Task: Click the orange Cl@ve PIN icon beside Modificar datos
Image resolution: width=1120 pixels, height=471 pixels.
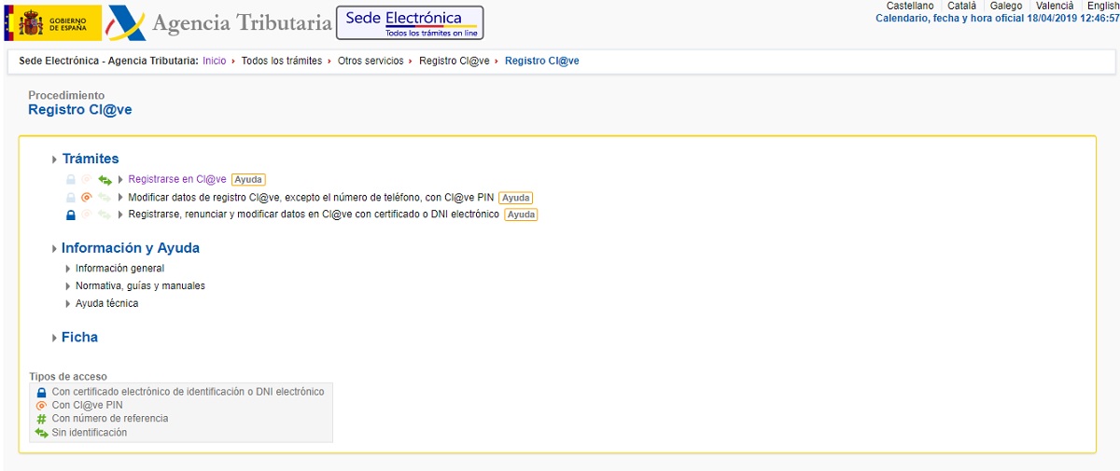Action: click(87, 198)
